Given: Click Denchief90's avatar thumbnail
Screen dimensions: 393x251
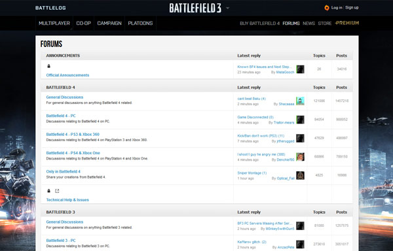Looking at the screenshot, I should pyautogui.click(x=300, y=157).
